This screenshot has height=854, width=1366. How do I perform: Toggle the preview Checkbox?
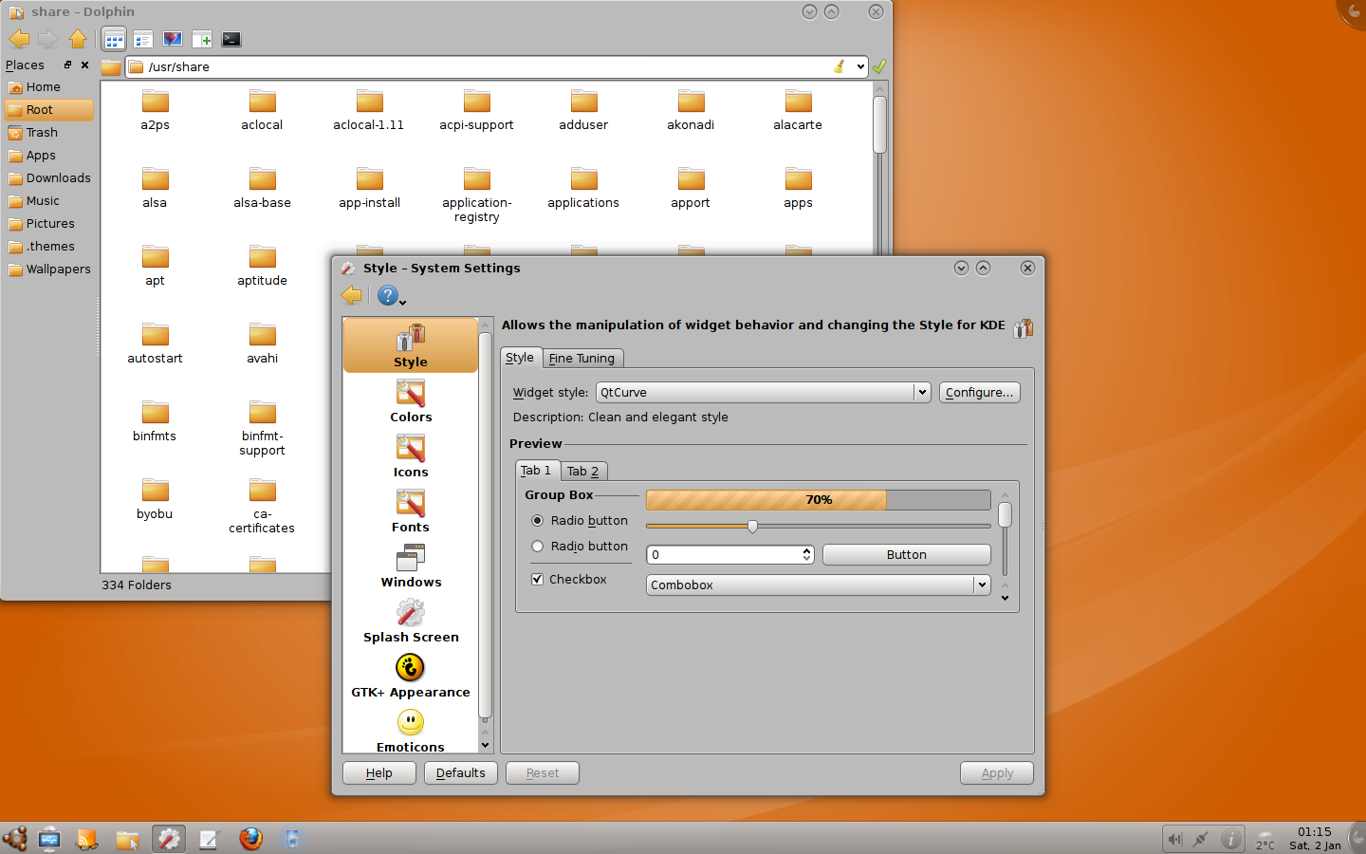(538, 579)
